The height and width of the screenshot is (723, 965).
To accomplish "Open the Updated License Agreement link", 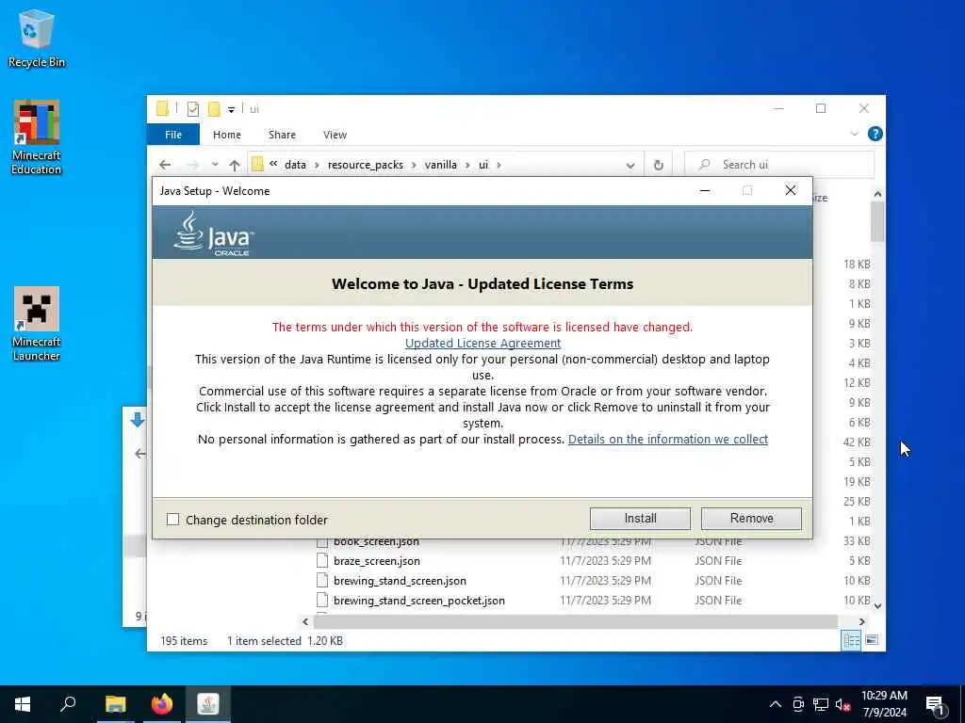I will 482,343.
